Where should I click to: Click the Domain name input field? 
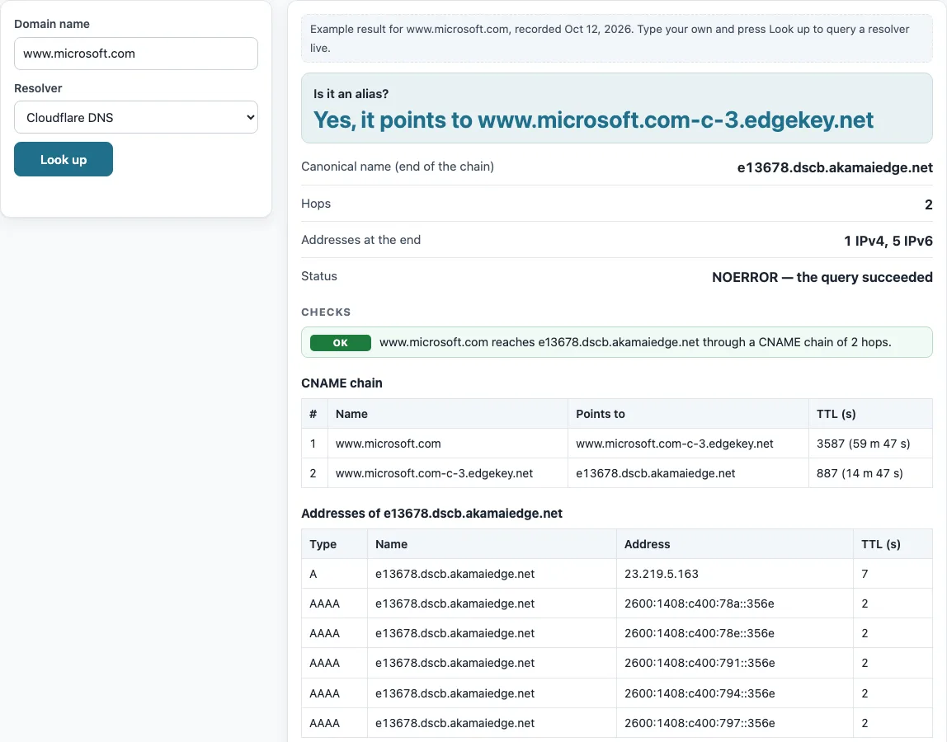(x=136, y=54)
